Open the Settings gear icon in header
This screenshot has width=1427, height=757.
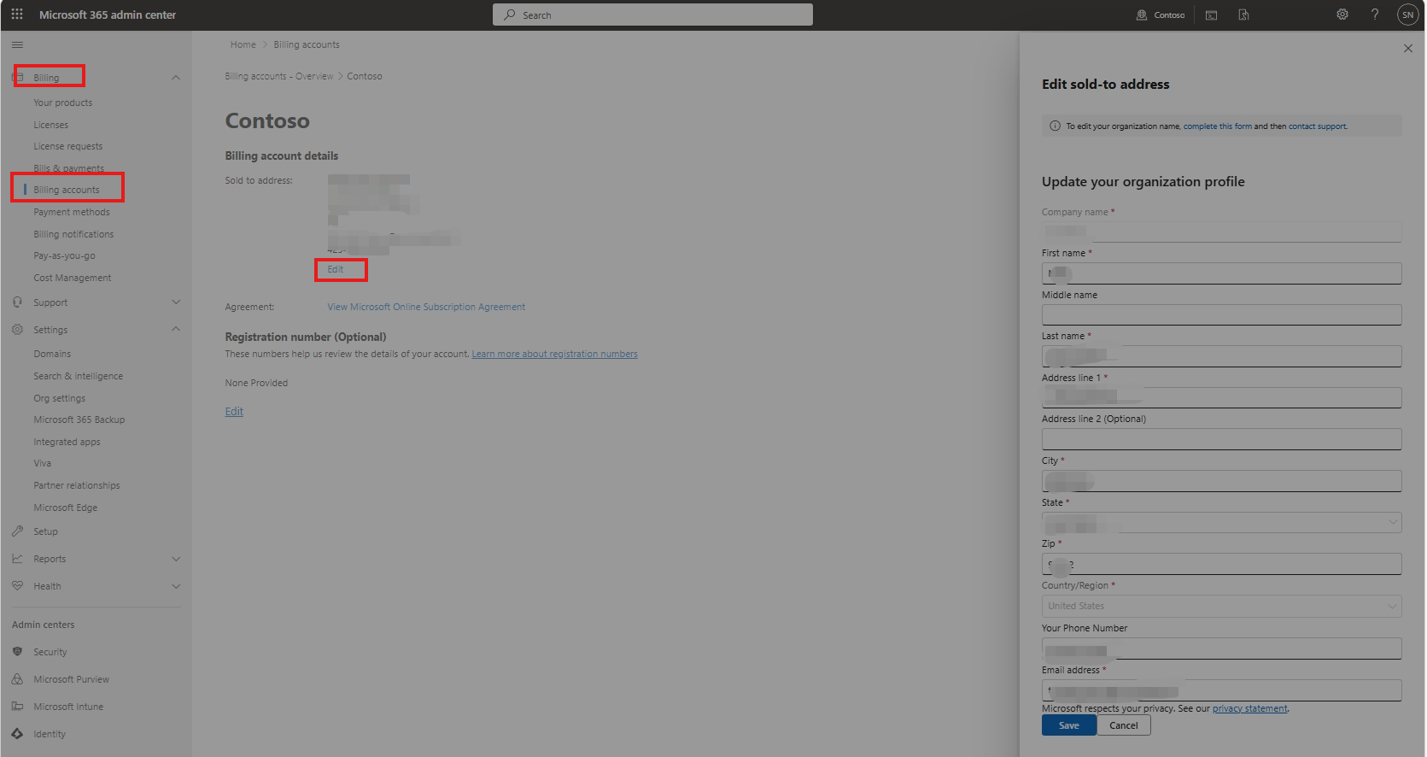point(1342,15)
